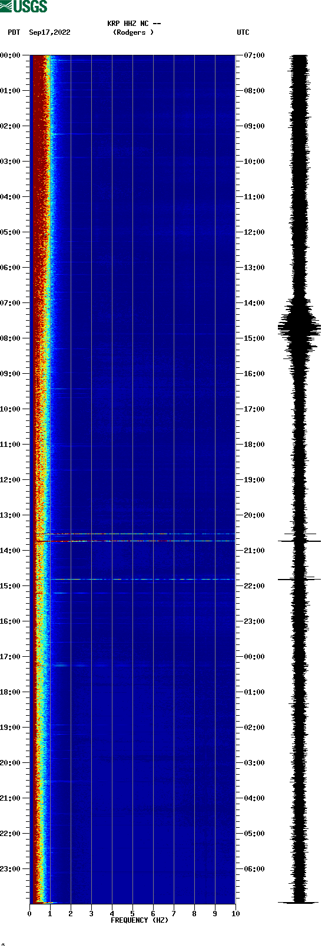The height and width of the screenshot is (951, 325).
Task: Click the 'UTC' timezone label
Action: pos(243,32)
